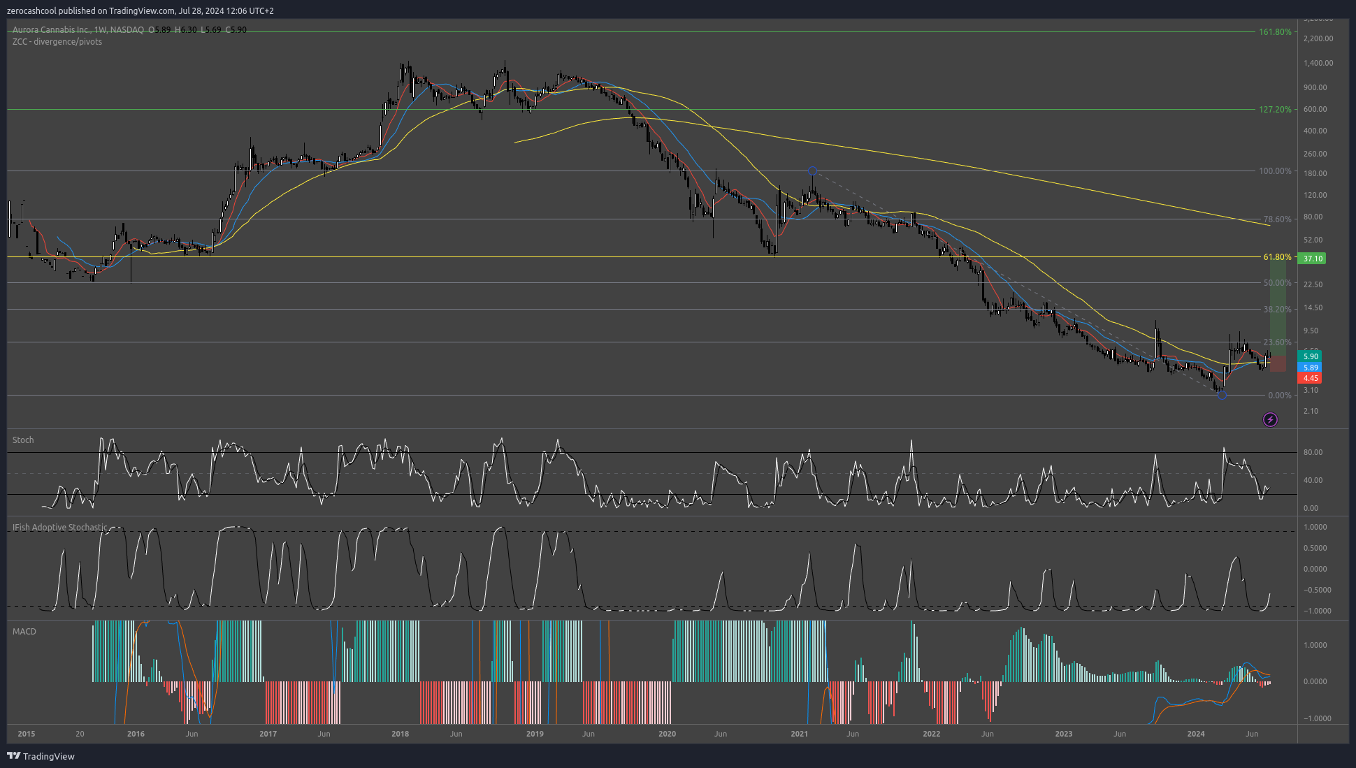The height and width of the screenshot is (768, 1356).
Task: Click the 100.00% Fibonacci level label
Action: [x=1275, y=171]
